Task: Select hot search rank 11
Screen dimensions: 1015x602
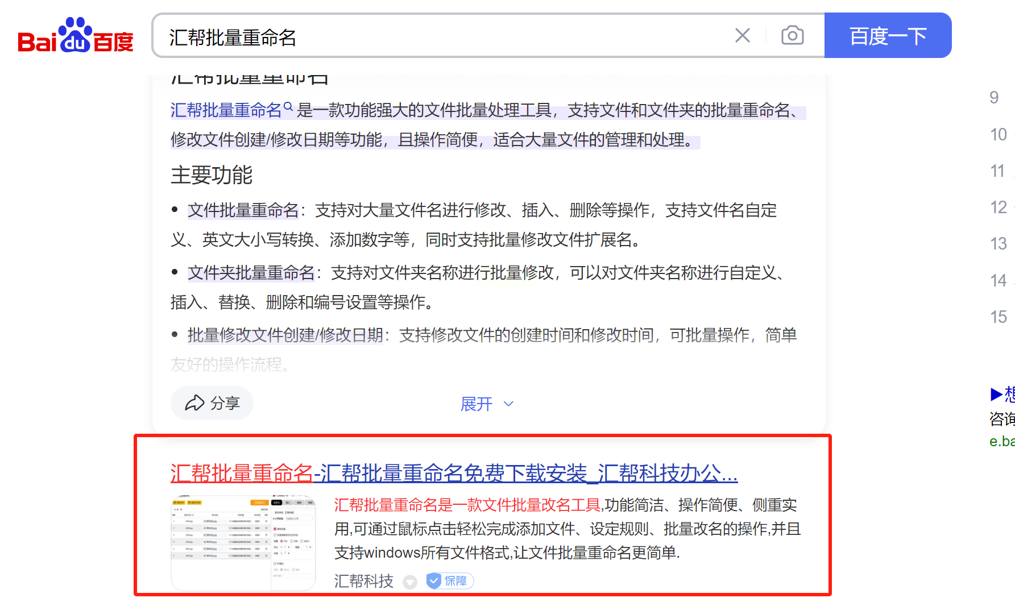Action: (x=998, y=171)
